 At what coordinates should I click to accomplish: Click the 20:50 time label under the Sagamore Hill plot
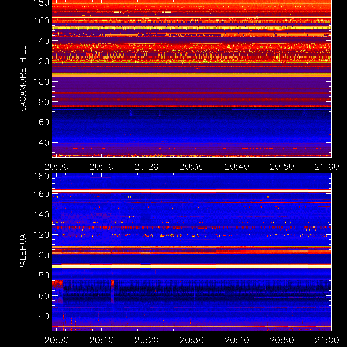coord(282,167)
